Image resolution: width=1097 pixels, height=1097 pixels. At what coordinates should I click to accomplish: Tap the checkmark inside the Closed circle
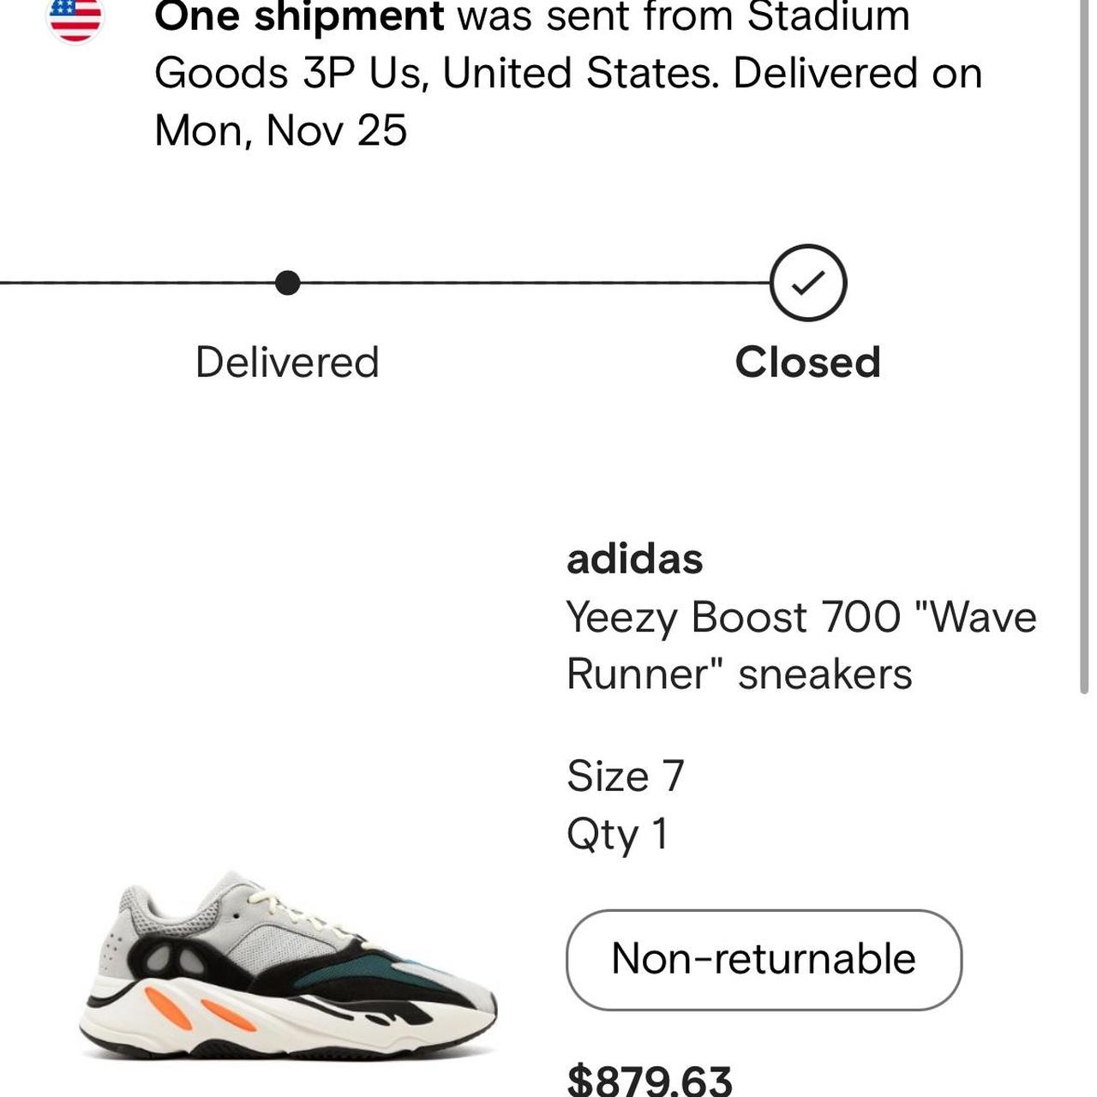tap(806, 281)
